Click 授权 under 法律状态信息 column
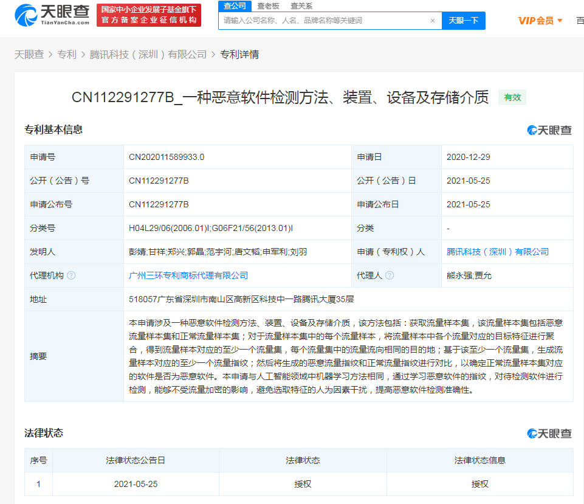This screenshot has height=504, width=584. tap(479, 484)
